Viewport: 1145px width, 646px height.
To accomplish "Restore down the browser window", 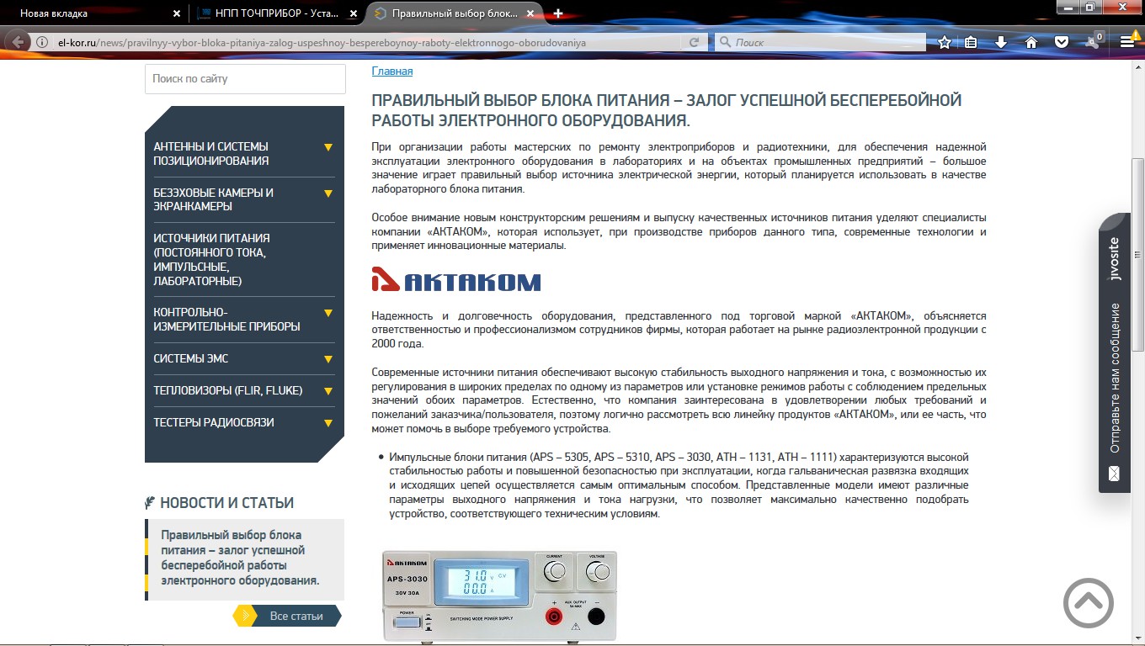I will point(1090,7).
